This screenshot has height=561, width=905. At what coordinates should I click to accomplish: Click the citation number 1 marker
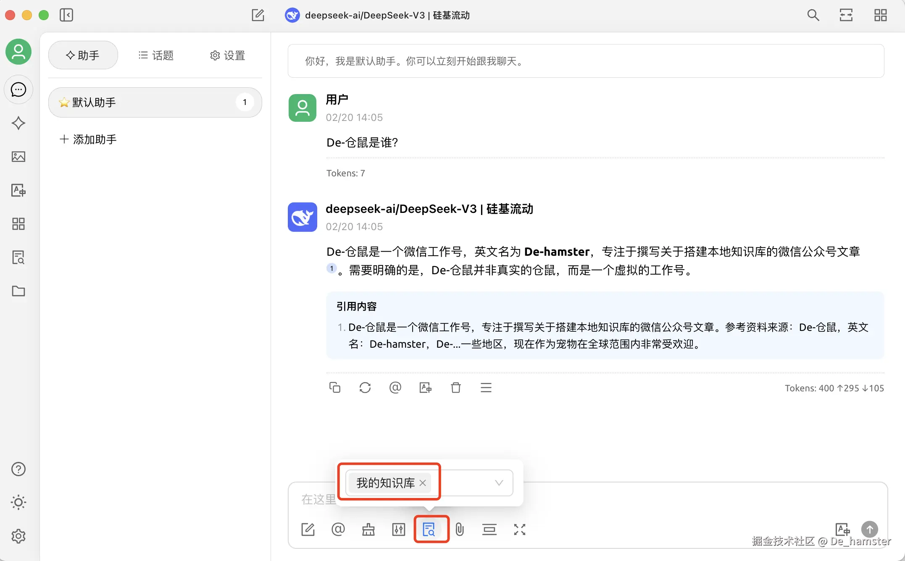331,268
